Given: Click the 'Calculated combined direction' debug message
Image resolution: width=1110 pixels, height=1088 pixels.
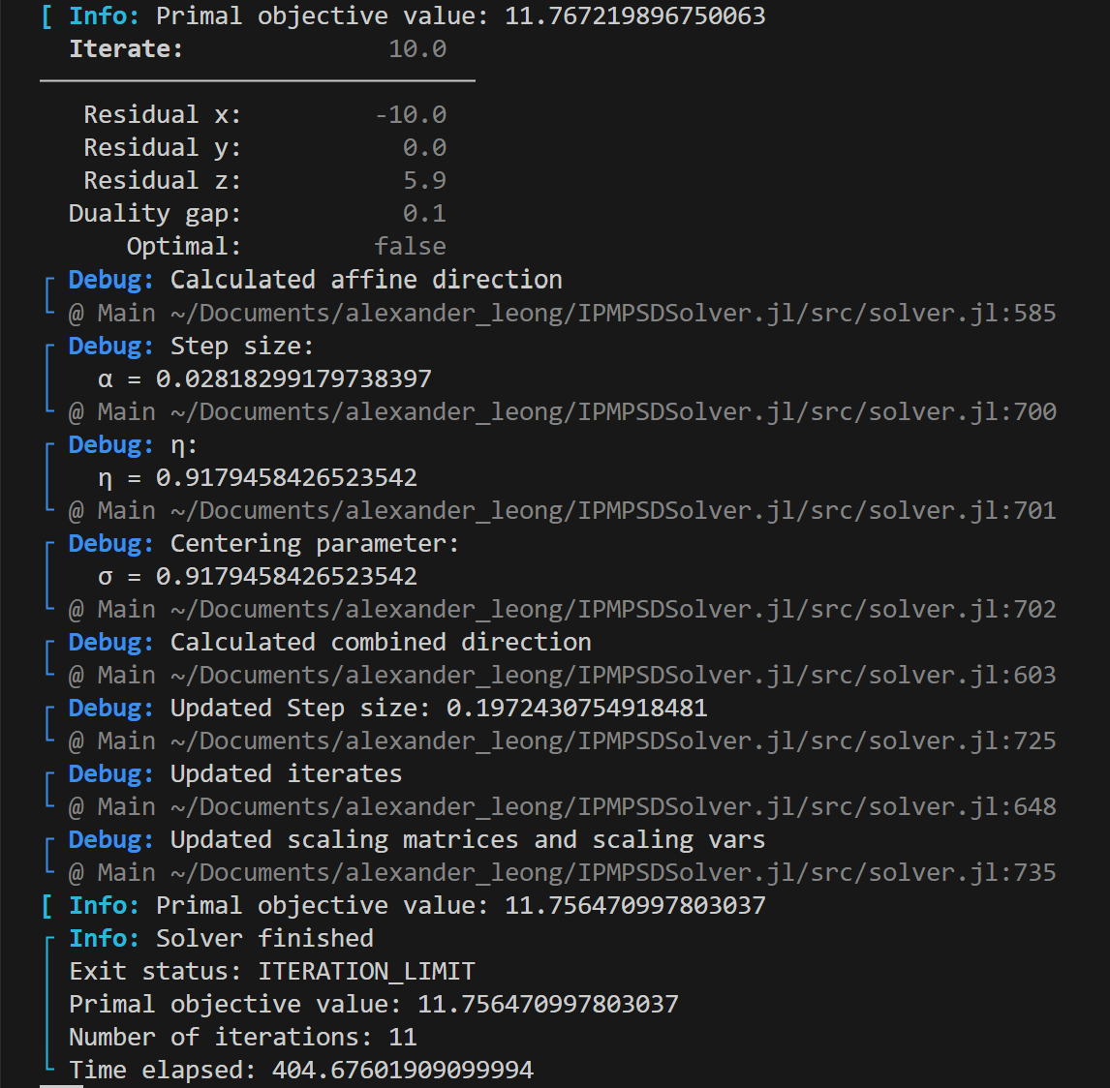Looking at the screenshot, I should tap(381, 642).
